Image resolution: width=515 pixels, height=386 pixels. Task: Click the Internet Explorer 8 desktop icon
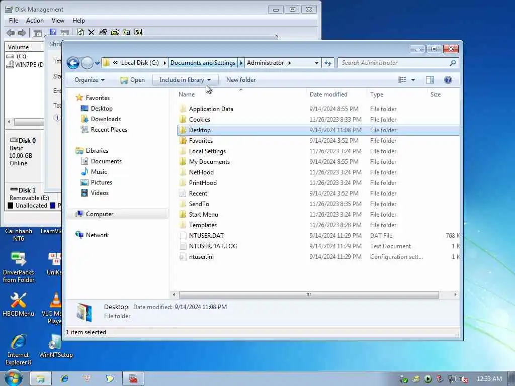click(x=19, y=350)
